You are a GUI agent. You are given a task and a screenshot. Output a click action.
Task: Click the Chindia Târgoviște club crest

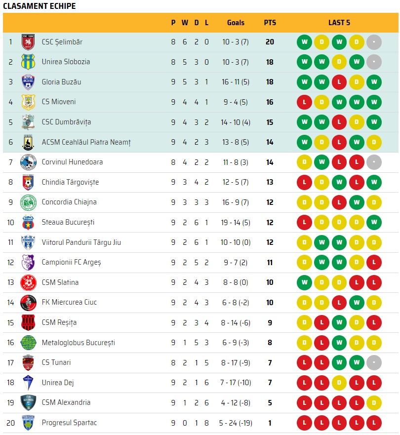pyautogui.click(x=28, y=182)
